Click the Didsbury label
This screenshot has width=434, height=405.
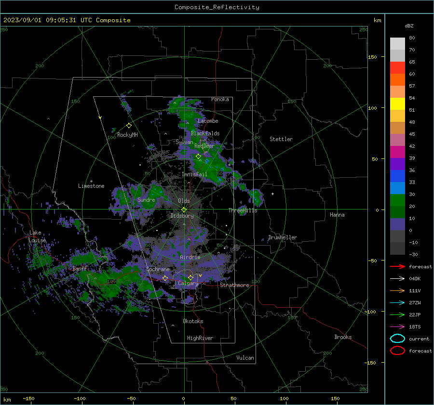pos(182,216)
